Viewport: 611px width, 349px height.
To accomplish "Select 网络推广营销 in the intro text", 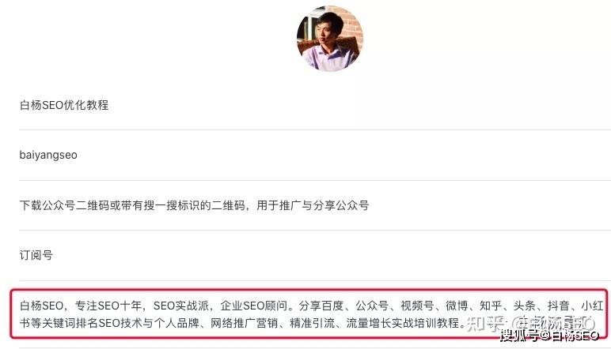I will pos(244,323).
